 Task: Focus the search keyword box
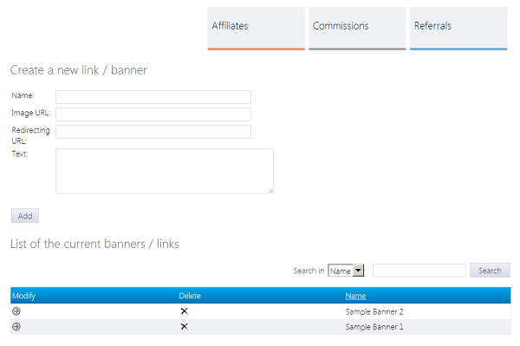point(419,271)
